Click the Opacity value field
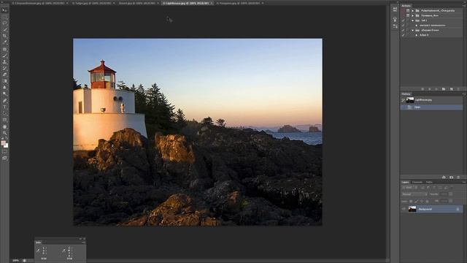This screenshot has height=263, width=467. click(444, 194)
